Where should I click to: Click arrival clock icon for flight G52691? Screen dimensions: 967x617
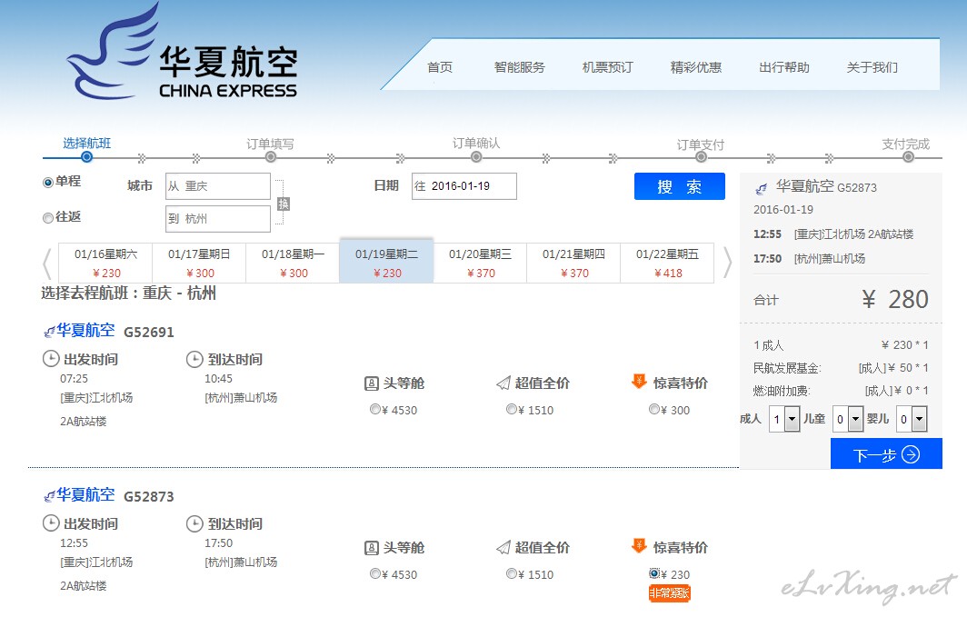point(194,359)
